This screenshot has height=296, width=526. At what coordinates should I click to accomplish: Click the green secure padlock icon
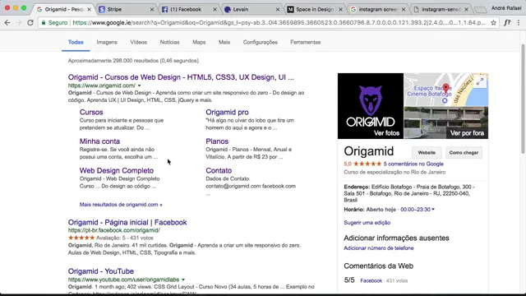coord(44,23)
